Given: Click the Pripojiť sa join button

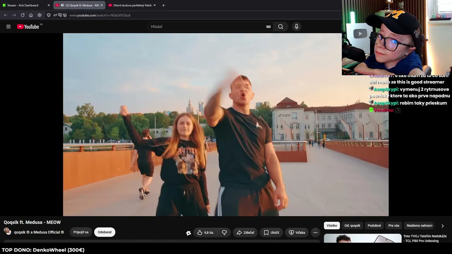Looking at the screenshot, I should pos(81,232).
